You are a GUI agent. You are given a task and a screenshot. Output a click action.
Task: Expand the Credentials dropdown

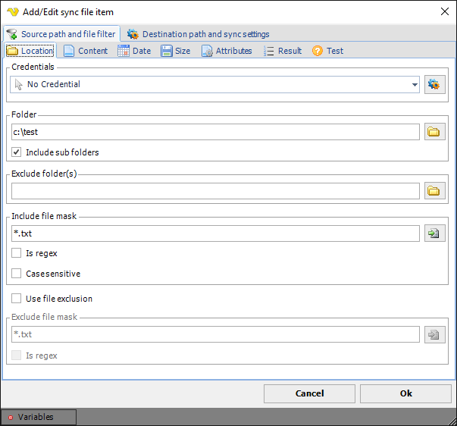pos(415,85)
